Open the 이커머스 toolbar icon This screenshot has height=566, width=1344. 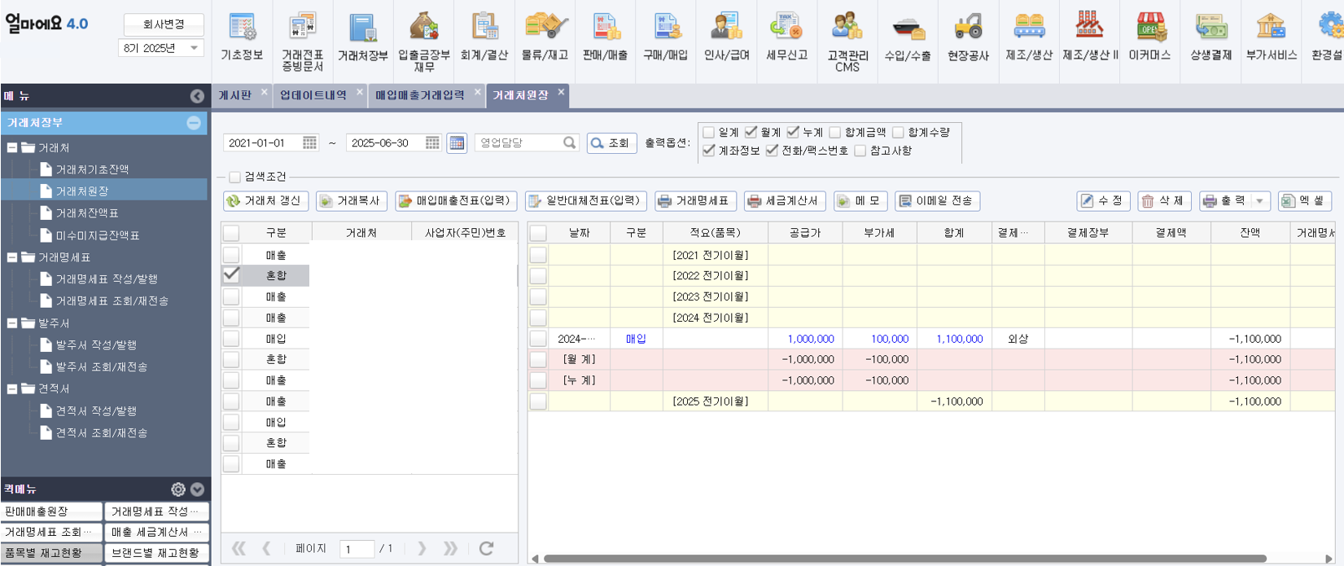(1149, 36)
